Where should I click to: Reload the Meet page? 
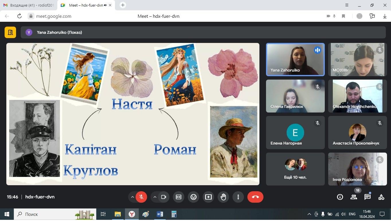(x=19, y=16)
